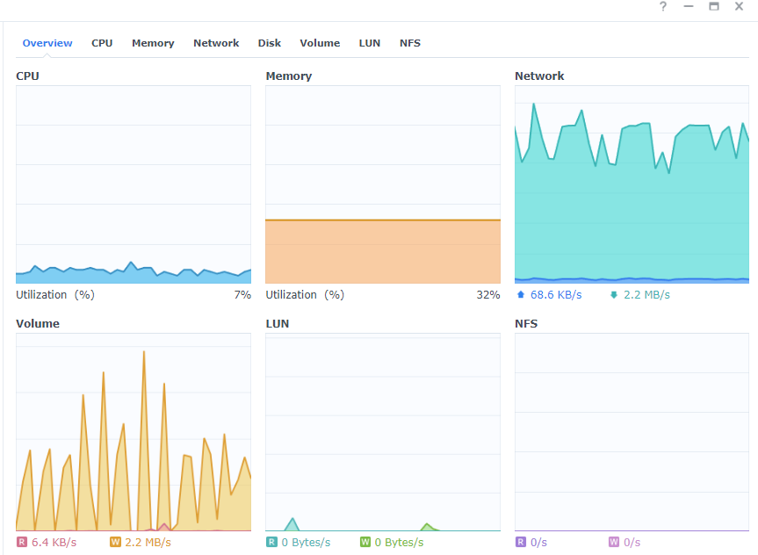Select the Network tab
Viewport: 758px width, 555px height.
pos(216,43)
